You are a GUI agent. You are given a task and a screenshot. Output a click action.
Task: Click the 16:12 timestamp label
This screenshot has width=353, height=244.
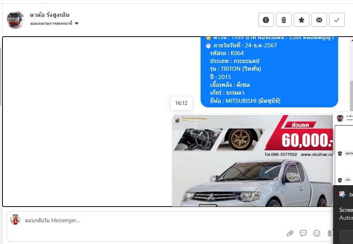pyautogui.click(x=181, y=103)
